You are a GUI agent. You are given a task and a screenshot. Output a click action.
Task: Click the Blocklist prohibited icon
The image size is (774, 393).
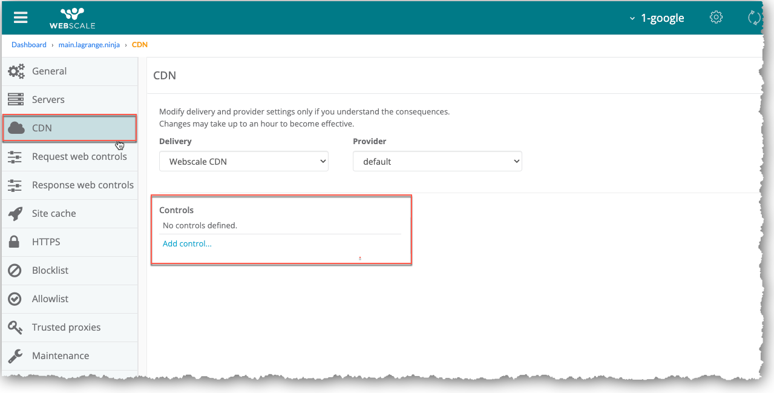(x=15, y=271)
